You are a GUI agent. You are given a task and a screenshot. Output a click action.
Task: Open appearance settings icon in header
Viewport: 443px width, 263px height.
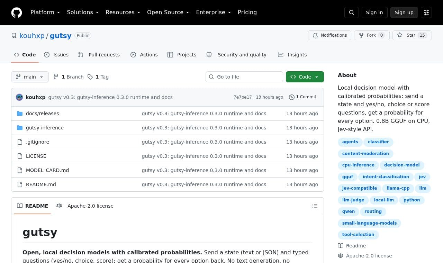point(426,12)
